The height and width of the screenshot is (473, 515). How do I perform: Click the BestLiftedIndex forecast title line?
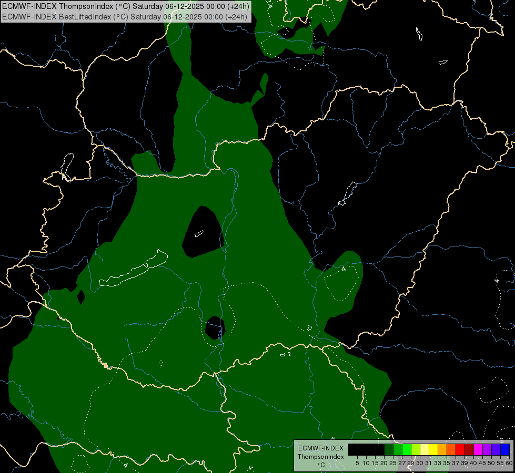[125, 17]
